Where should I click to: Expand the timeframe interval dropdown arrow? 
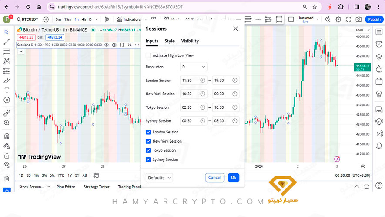point(96,19)
